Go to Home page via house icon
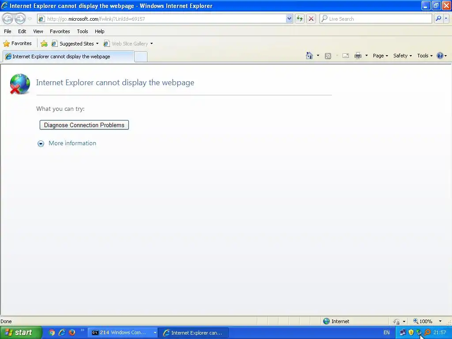Screen dimensions: 452x339 [309, 56]
